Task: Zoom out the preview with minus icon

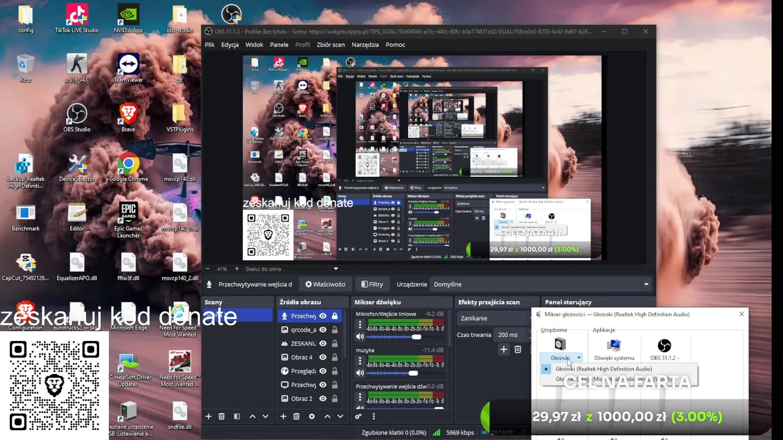Action: point(207,269)
